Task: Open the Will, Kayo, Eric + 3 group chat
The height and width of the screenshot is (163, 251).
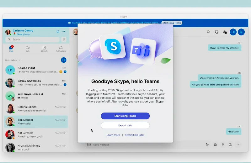Action: [x=36, y=96]
